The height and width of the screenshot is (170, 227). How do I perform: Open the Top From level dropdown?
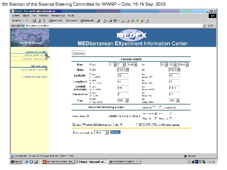coord(123,100)
